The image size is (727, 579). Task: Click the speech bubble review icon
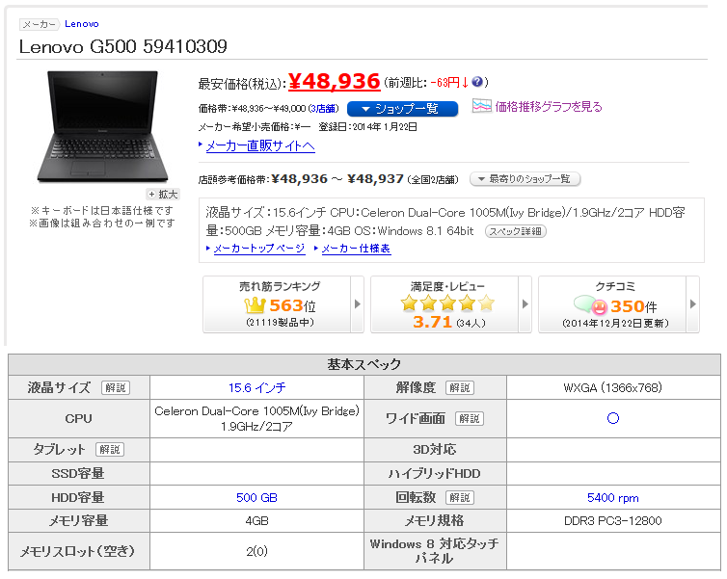tap(590, 305)
